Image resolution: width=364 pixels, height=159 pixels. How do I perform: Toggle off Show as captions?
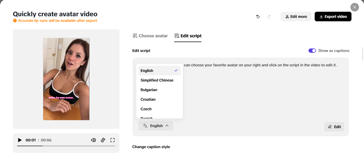(312, 50)
